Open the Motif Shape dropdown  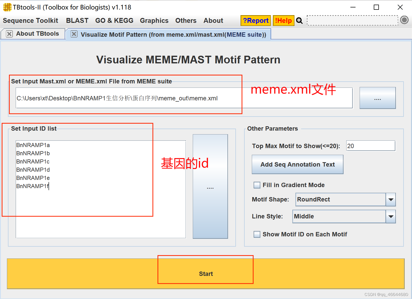click(x=390, y=199)
